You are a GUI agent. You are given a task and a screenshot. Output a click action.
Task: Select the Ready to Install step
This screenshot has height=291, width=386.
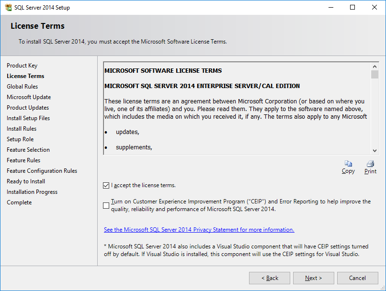tap(26, 181)
